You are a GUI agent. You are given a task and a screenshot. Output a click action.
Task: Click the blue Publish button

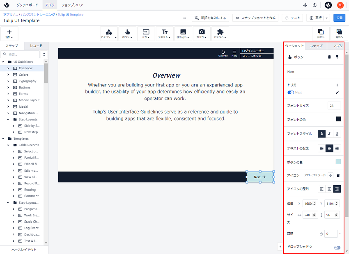pos(339,18)
